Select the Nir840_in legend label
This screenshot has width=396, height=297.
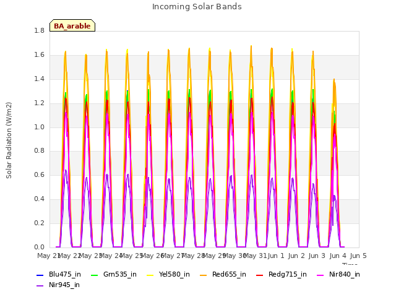(345, 275)
